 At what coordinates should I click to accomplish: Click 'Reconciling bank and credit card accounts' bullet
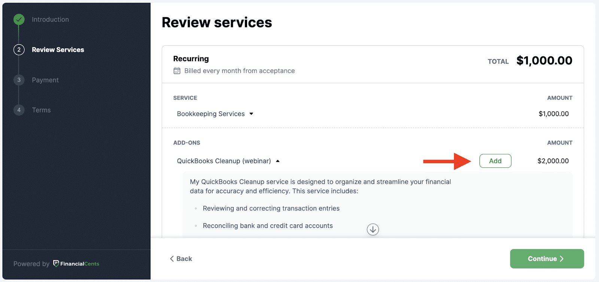(x=268, y=226)
